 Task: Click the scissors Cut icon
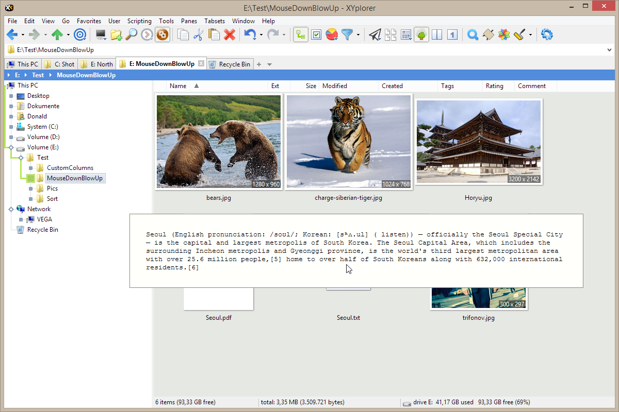(198, 35)
